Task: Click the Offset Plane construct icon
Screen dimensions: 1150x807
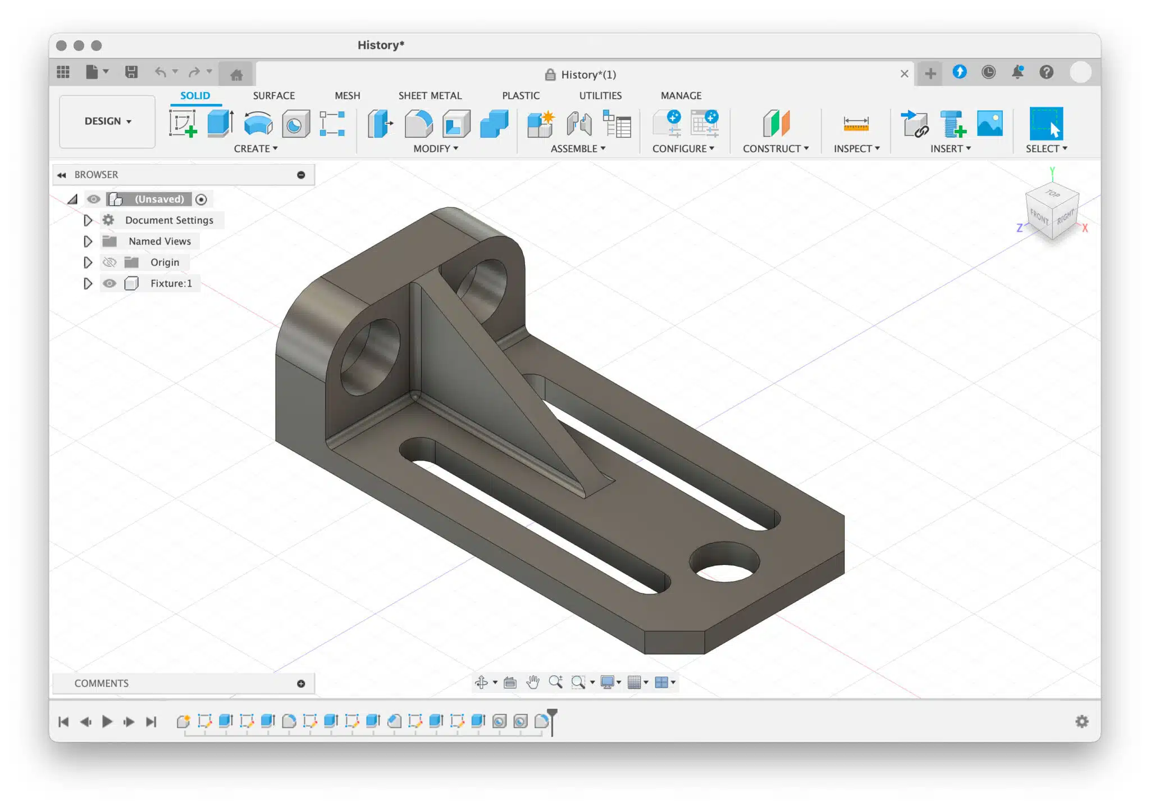Action: click(x=776, y=123)
